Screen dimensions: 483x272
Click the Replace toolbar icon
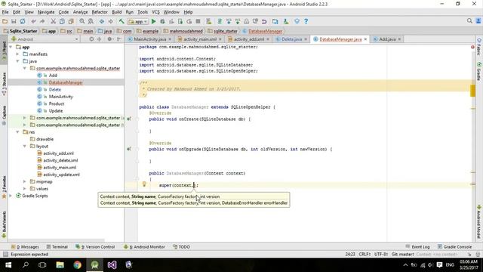click(x=91, y=21)
